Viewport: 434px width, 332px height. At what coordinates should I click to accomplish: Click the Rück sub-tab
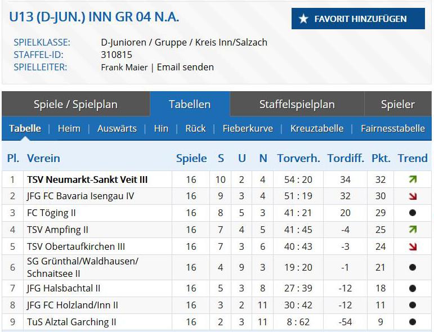tap(195, 128)
